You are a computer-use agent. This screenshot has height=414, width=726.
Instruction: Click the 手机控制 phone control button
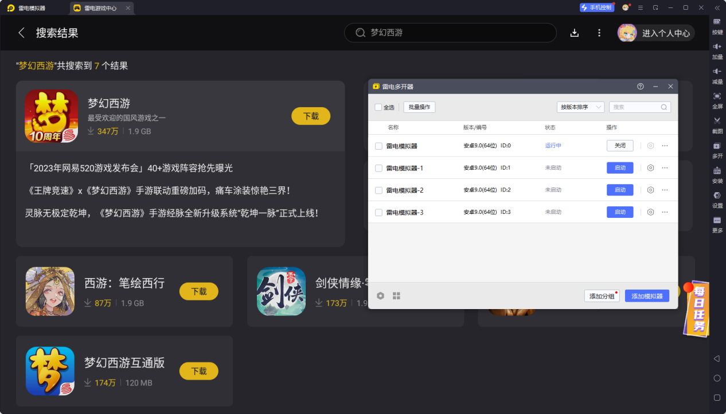(597, 7)
